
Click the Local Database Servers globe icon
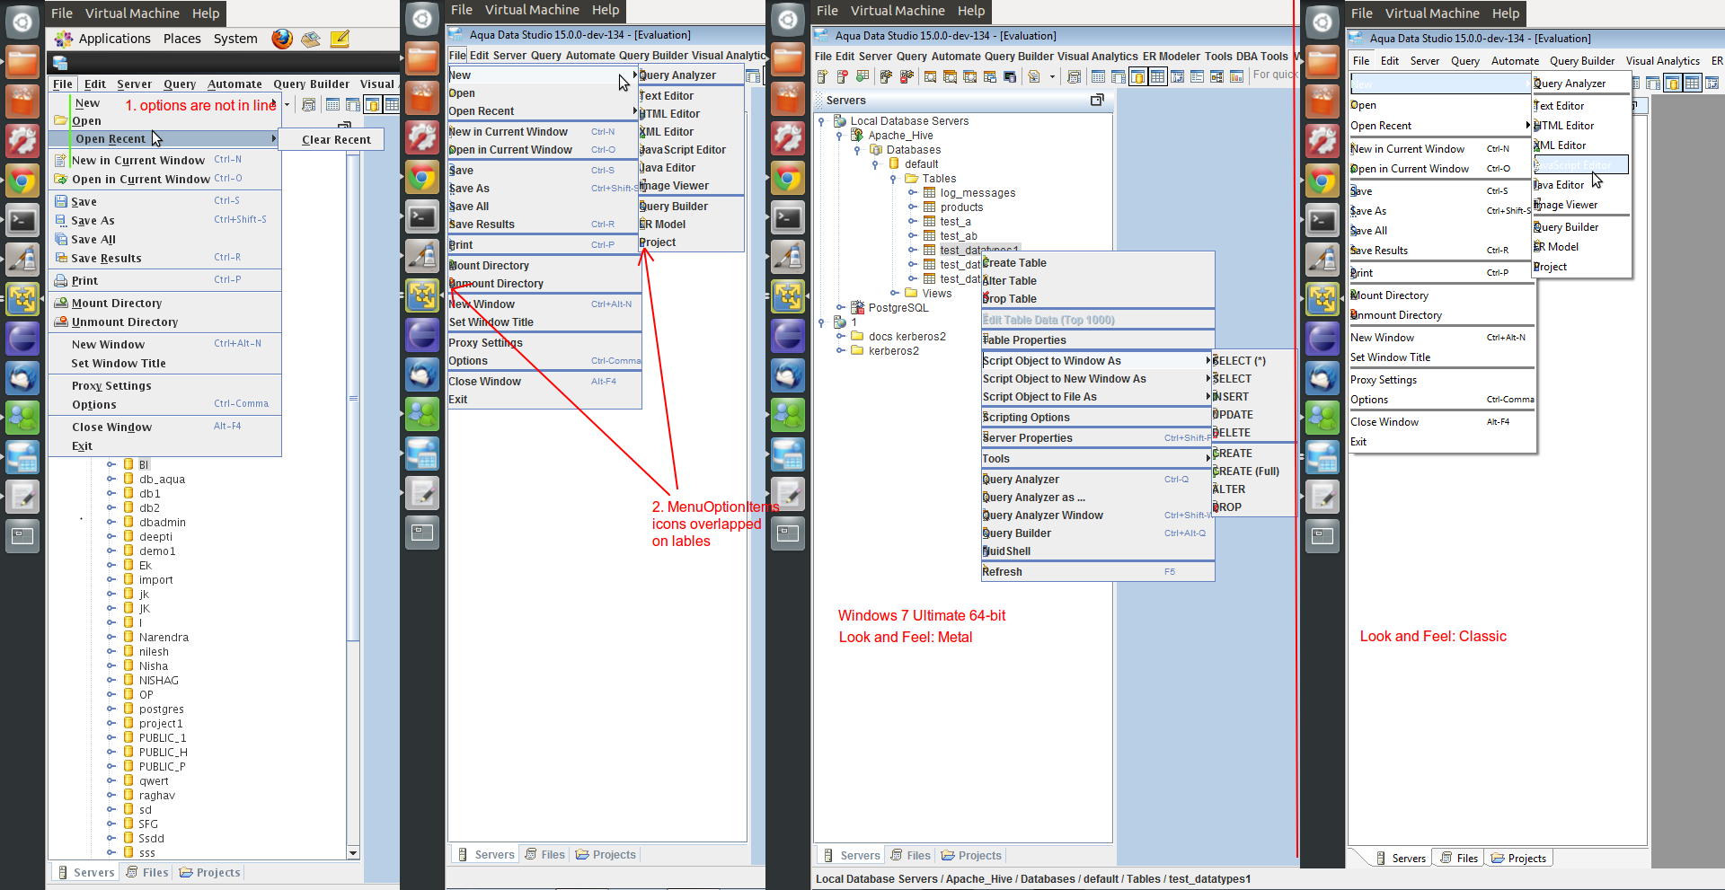coord(839,121)
